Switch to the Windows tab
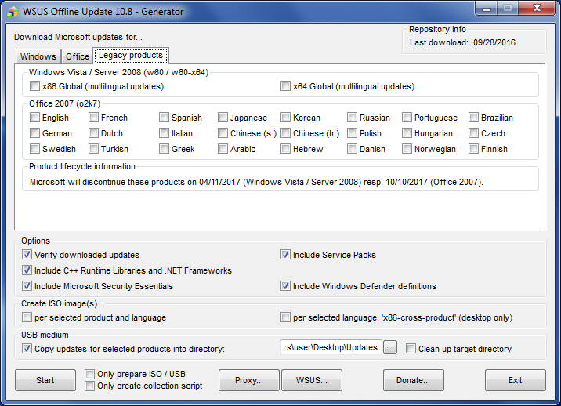This screenshot has height=406, width=561. (38, 56)
